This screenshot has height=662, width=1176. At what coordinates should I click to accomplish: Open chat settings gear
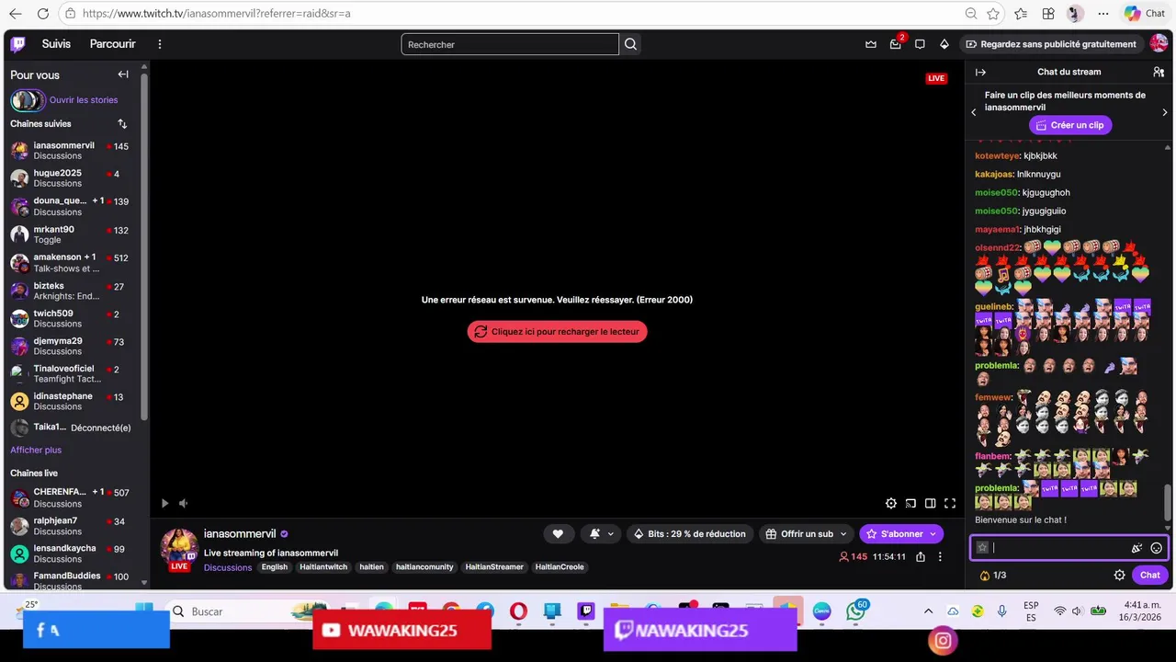pyautogui.click(x=1119, y=575)
